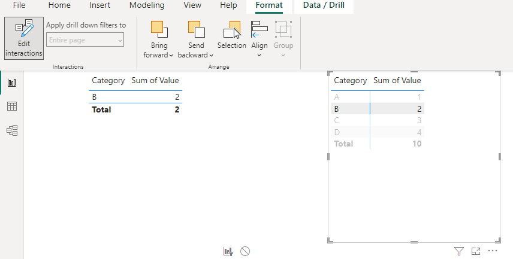Switch to the Modeling tab
The image size is (513, 259).
[147, 5]
